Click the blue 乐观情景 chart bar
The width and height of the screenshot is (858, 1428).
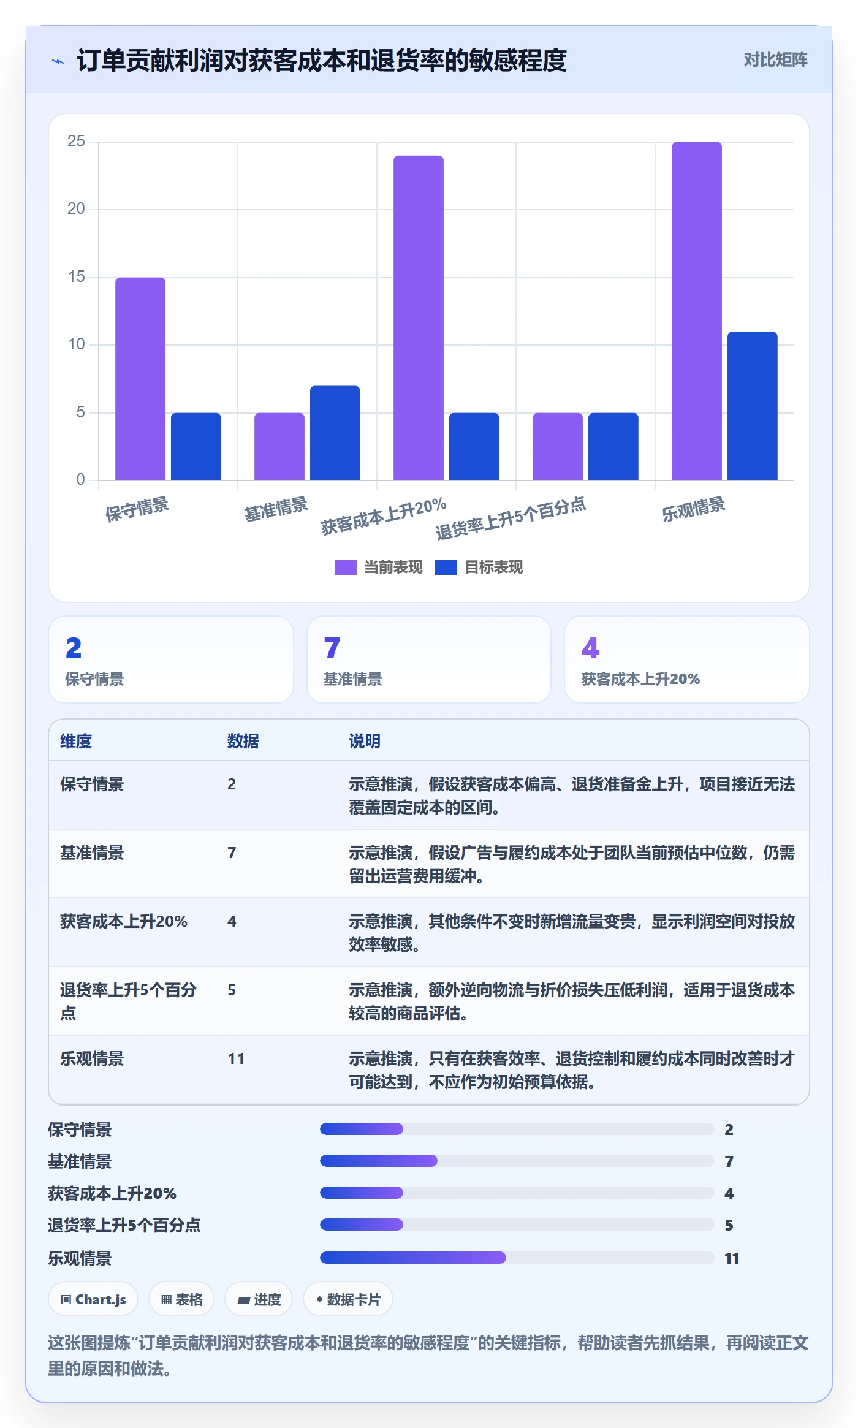(753, 406)
